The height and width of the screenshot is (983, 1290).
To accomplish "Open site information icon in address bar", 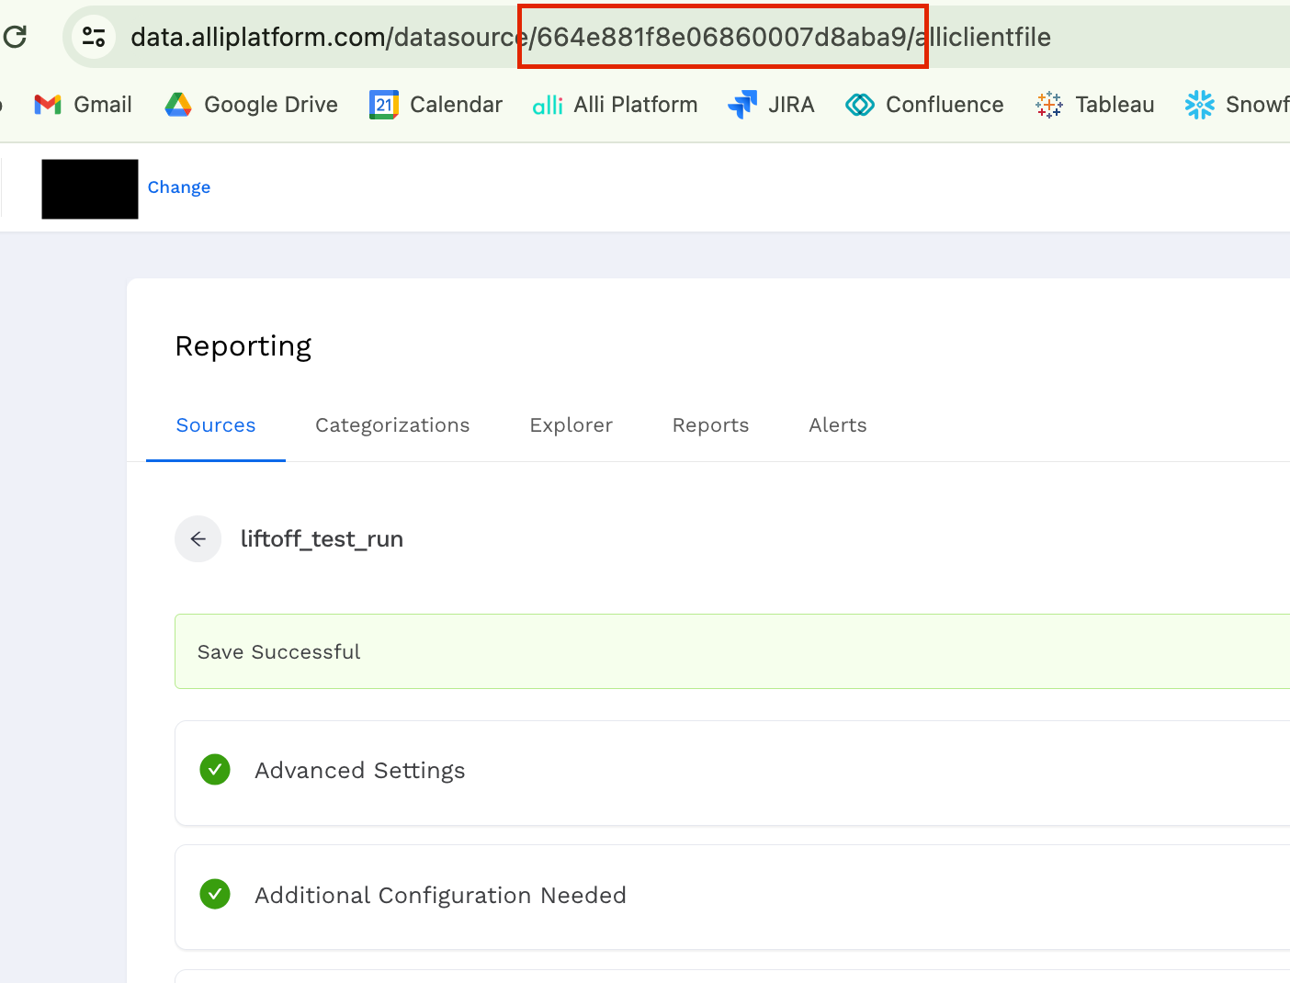I will (94, 37).
